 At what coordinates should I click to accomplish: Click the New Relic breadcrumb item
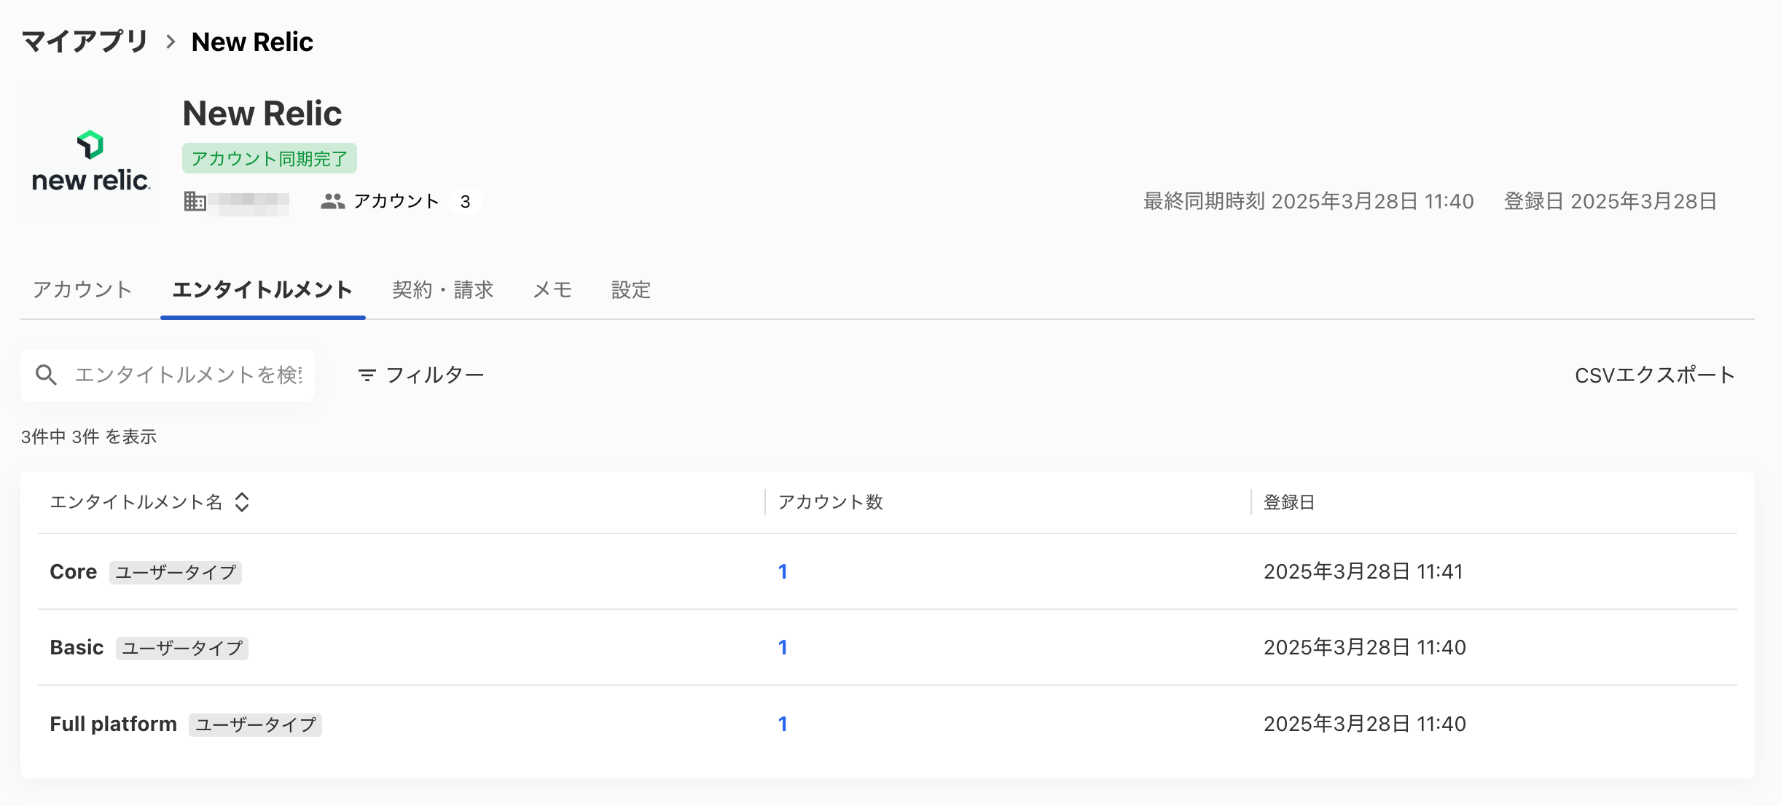[252, 42]
